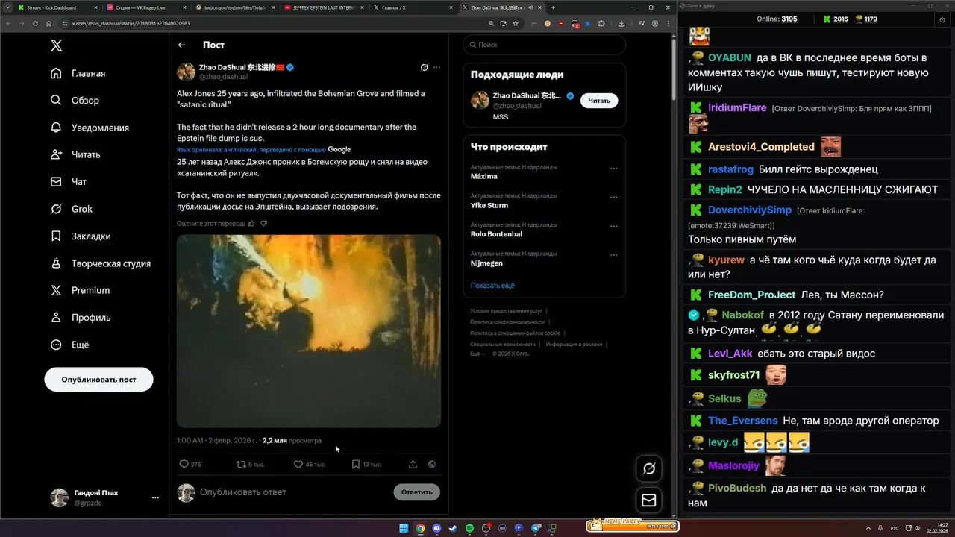
Task: Bookmark this page with the star icon
Action: coord(516,23)
